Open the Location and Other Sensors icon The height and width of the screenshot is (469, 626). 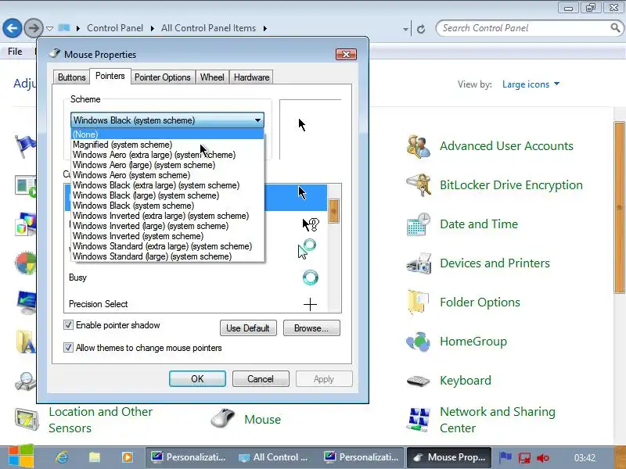[x=27, y=420]
